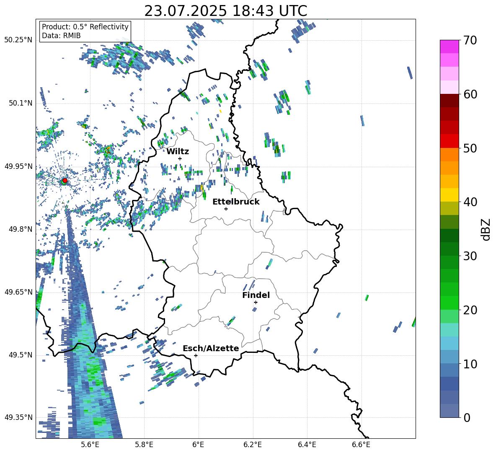The width and height of the screenshot is (496, 453).
Task: Click the 40 label on colorbar
Action: point(470,202)
